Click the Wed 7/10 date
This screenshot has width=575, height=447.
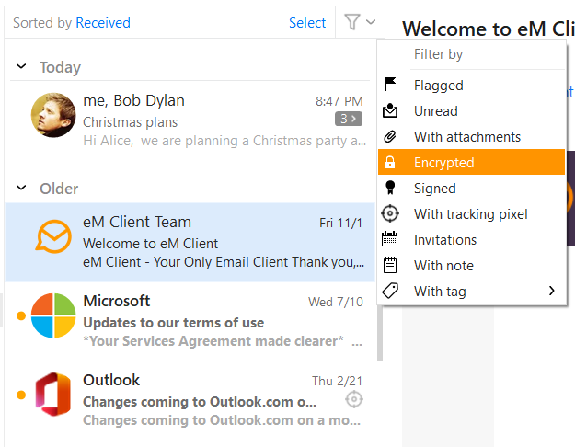tap(336, 302)
